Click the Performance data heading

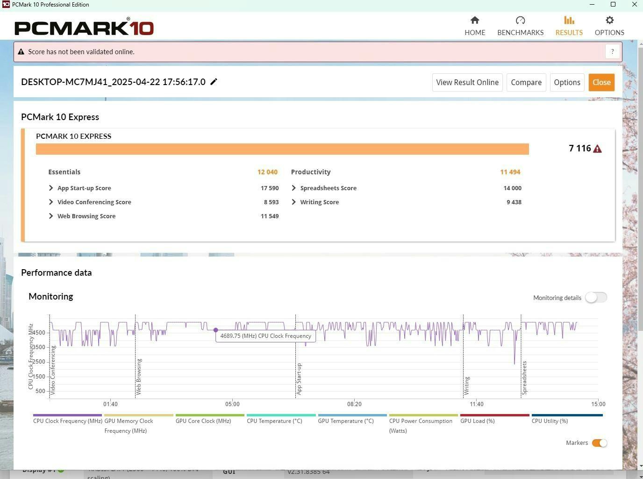pos(57,272)
